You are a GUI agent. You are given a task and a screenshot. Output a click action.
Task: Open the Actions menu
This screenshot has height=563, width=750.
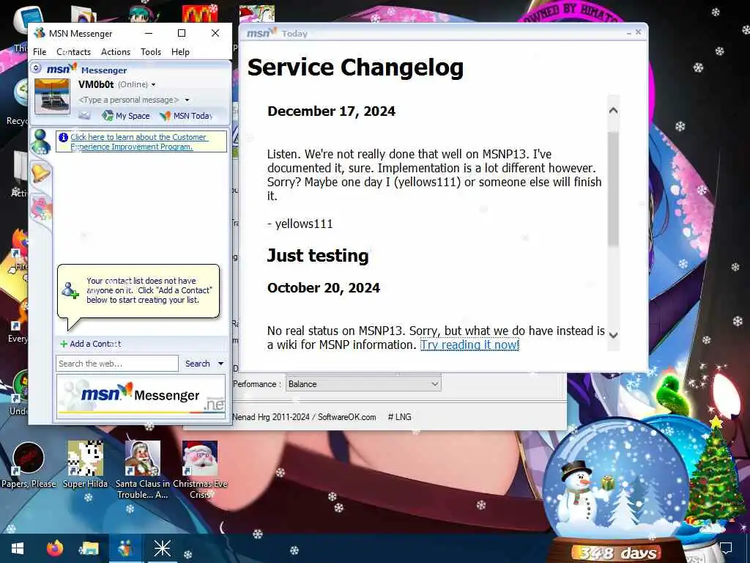(116, 52)
